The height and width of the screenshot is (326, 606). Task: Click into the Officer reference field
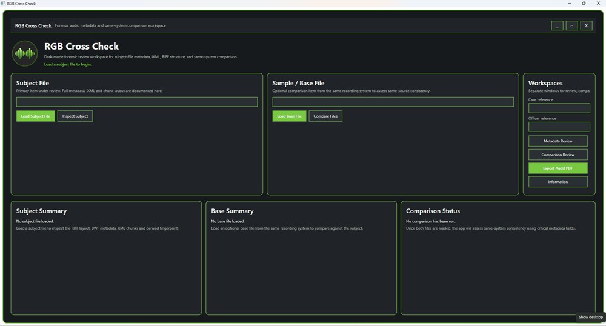pyautogui.click(x=559, y=127)
